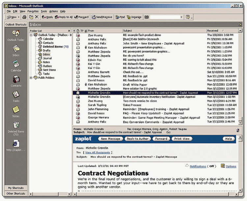
Task: Click the icon right of preview header
Action: 238,130
